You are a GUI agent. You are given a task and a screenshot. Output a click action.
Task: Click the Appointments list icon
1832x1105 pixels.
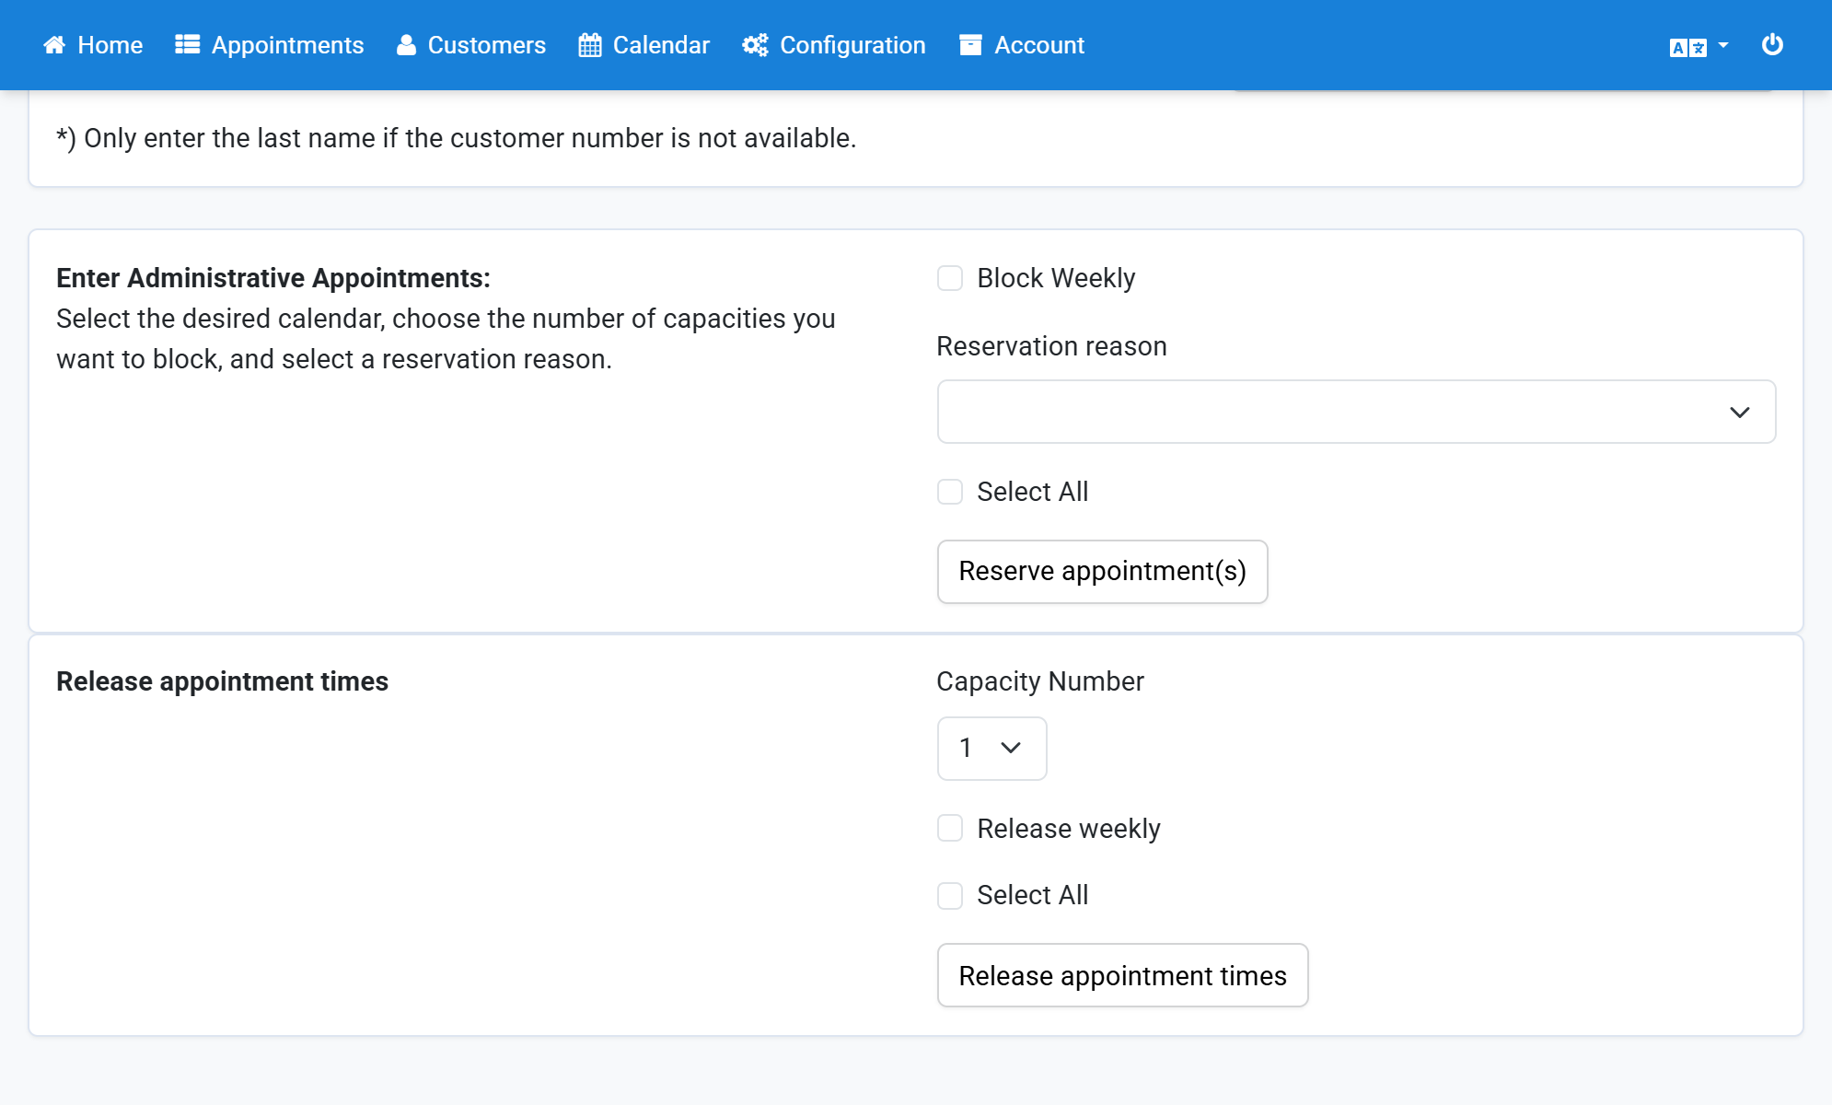tap(188, 45)
